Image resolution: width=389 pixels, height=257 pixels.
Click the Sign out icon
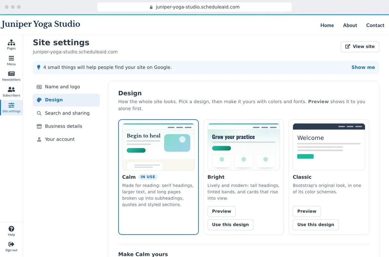click(x=11, y=244)
